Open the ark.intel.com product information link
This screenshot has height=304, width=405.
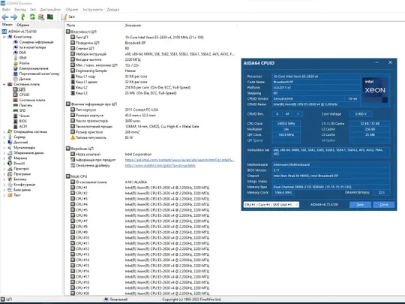[179, 160]
